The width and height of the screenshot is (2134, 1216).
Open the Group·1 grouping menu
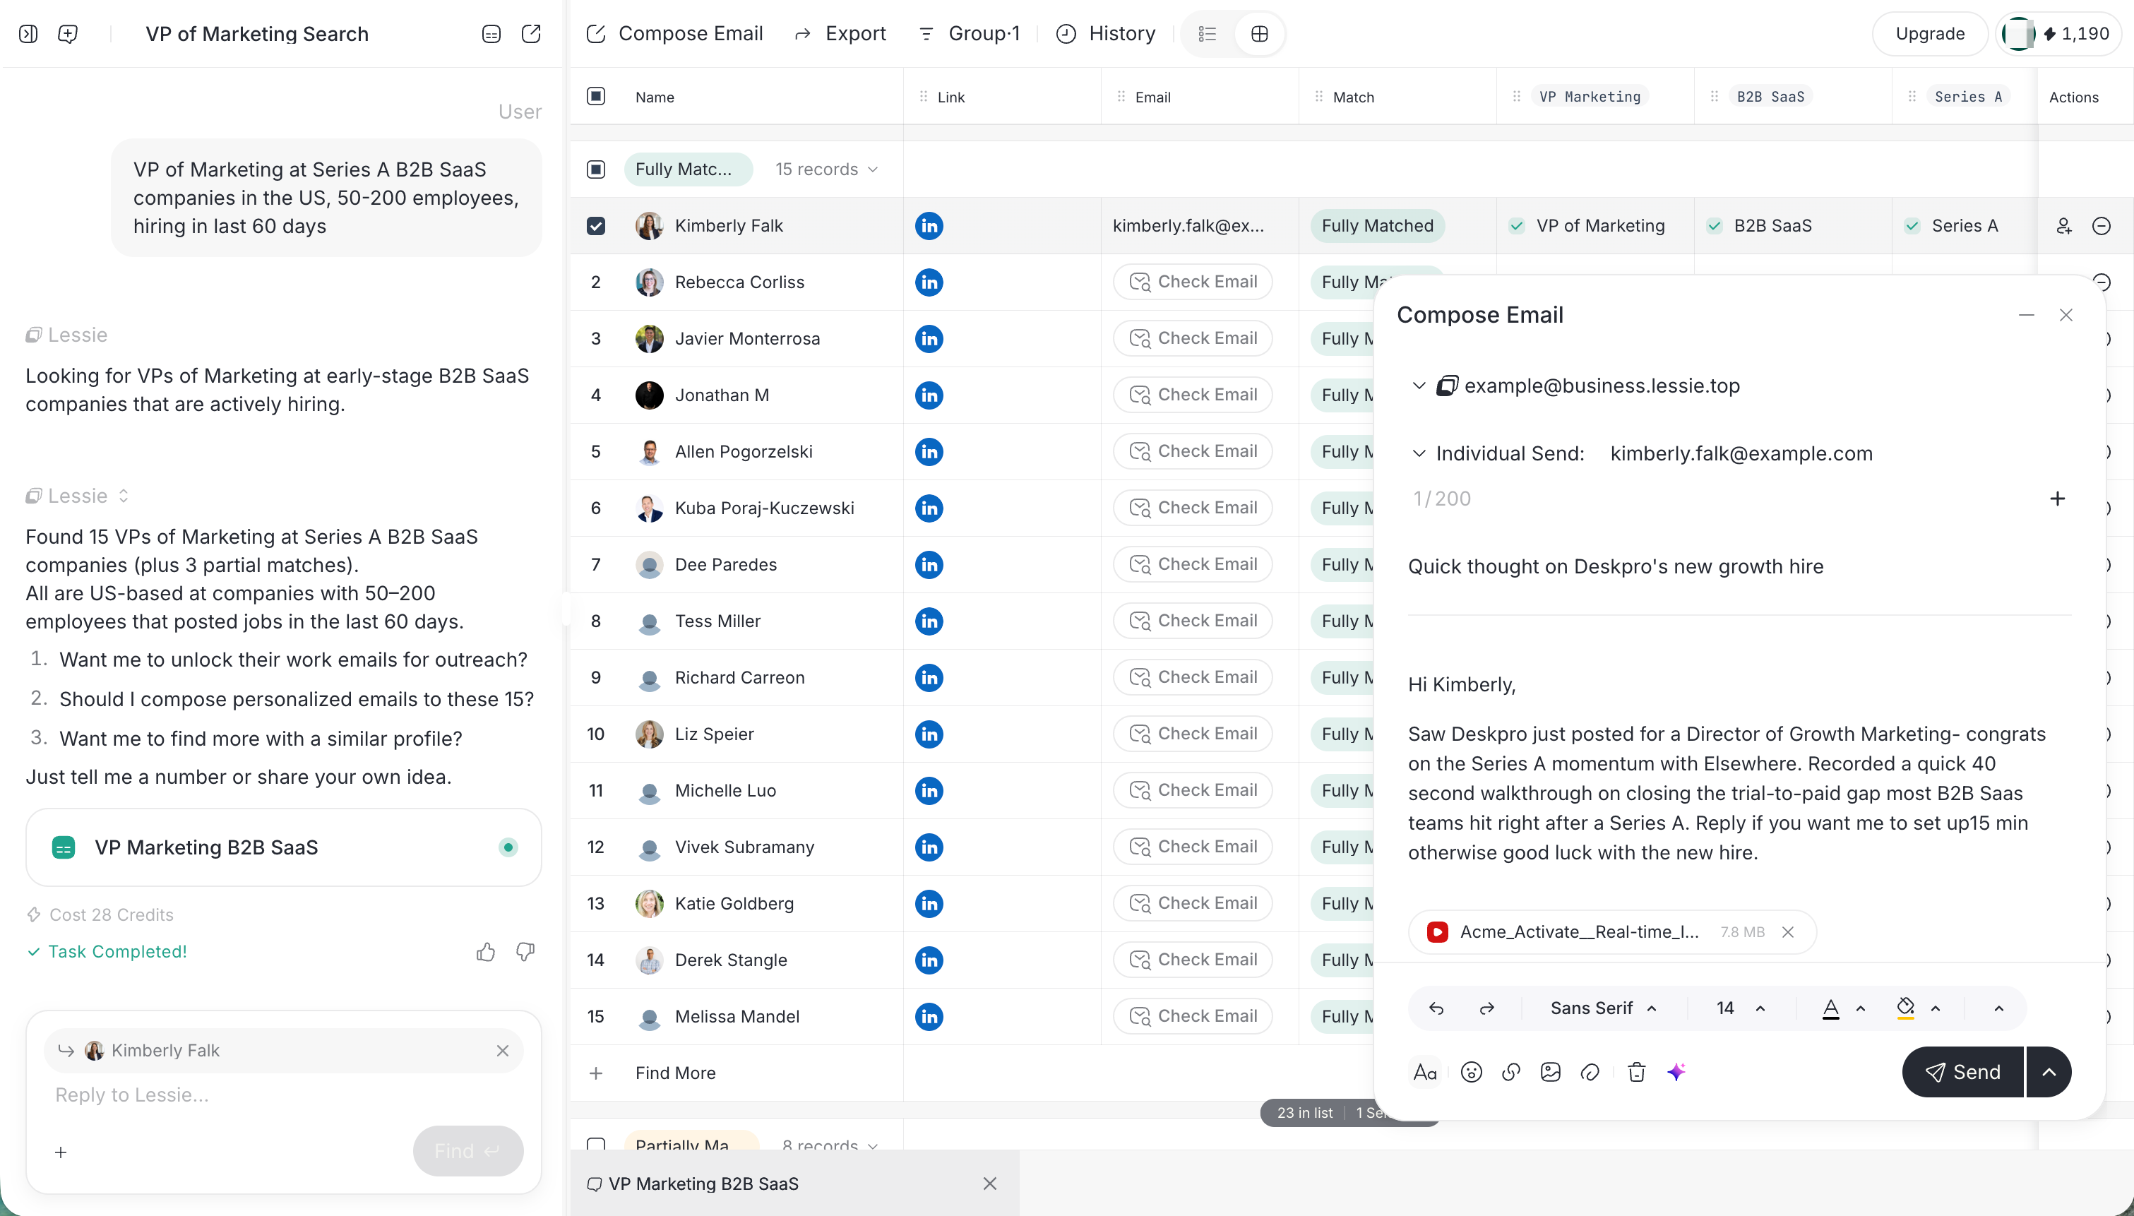tap(968, 33)
